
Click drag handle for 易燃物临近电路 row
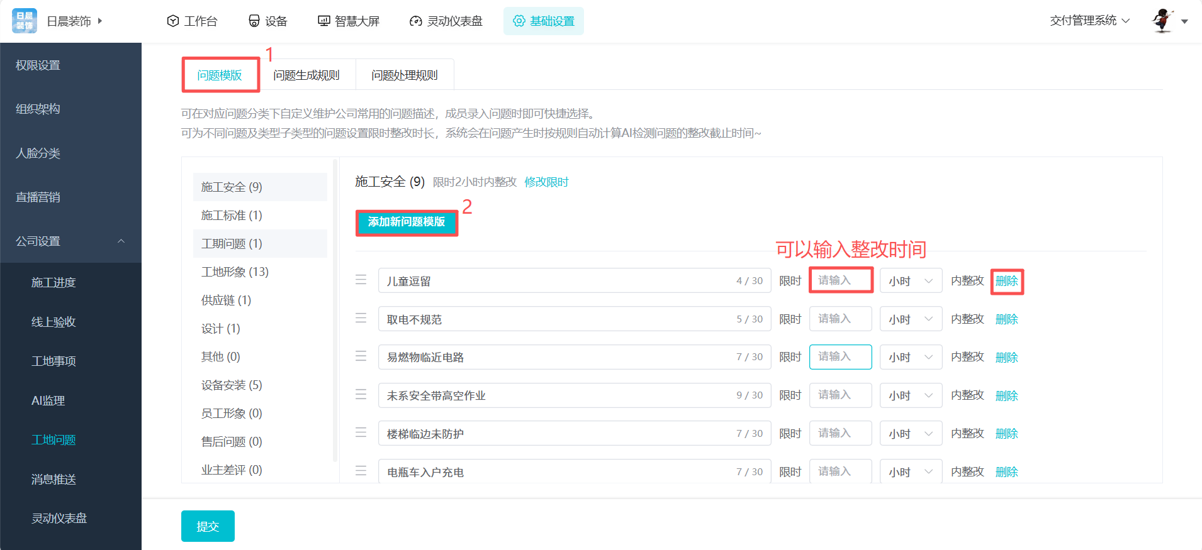click(361, 356)
